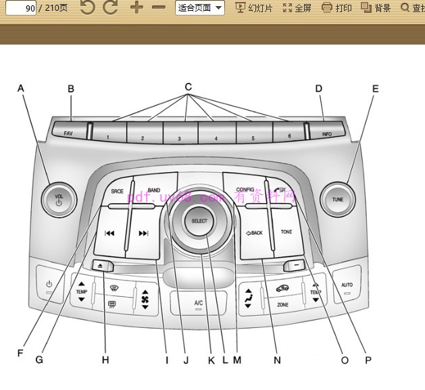Open the background option (背景)
The image size is (425, 390).
point(376,8)
